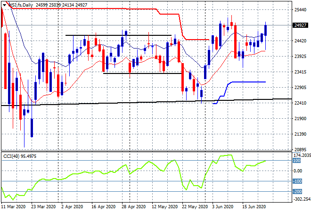The width and height of the screenshot is (311, 212).
Task: Click the CCI(40) 95.4975 indicator label
Action: coord(20,156)
